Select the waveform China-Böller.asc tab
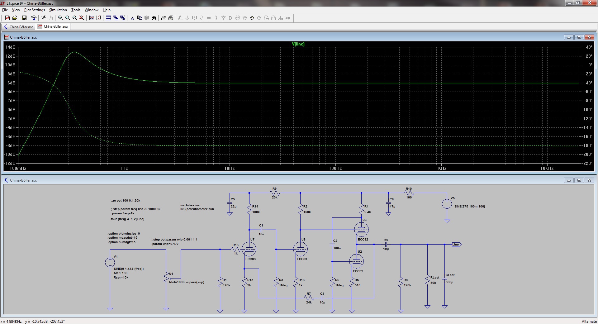The width and height of the screenshot is (598, 324). (53, 26)
